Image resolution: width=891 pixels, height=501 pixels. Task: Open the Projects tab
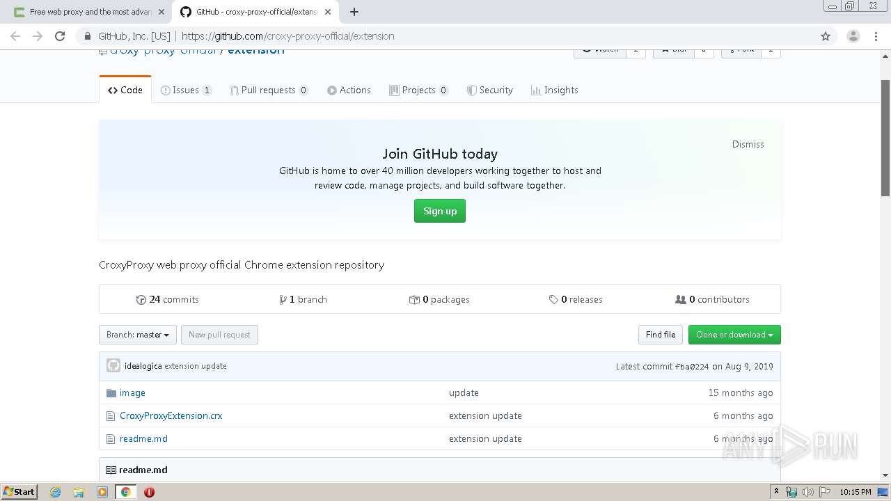[418, 90]
